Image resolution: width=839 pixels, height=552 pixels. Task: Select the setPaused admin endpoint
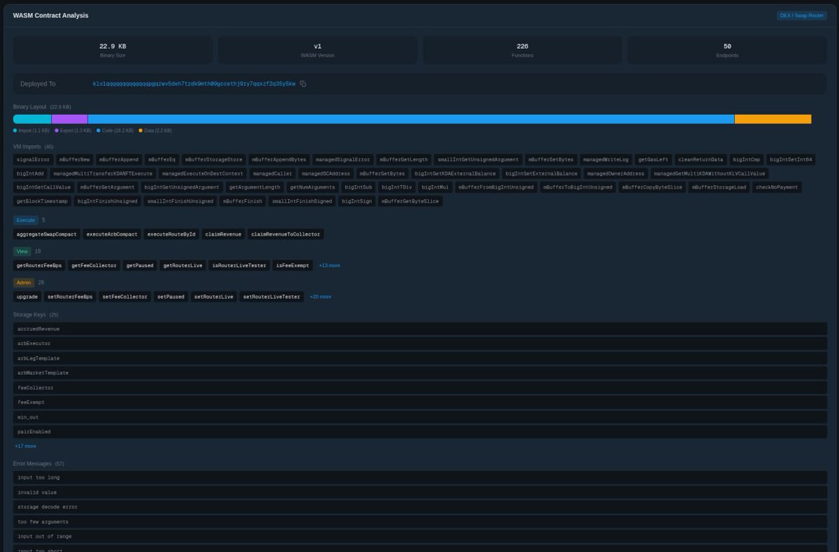tap(171, 297)
